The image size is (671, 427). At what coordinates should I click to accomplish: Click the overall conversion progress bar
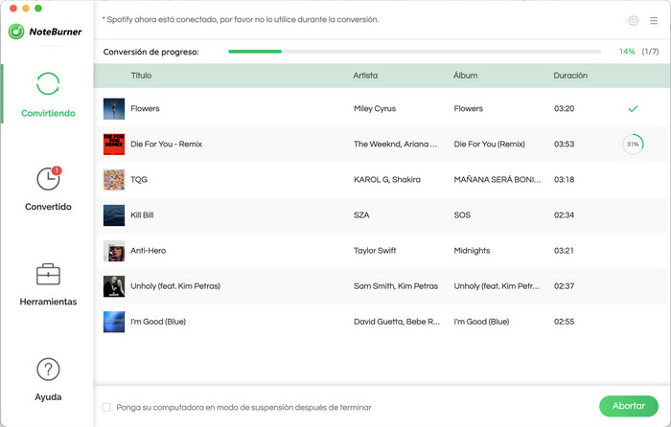coord(414,52)
